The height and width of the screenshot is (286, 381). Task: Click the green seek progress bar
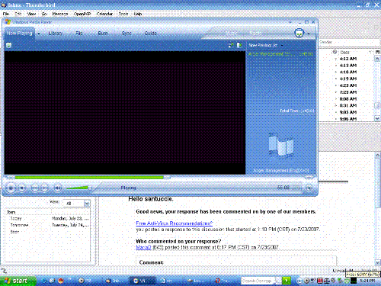point(89,177)
